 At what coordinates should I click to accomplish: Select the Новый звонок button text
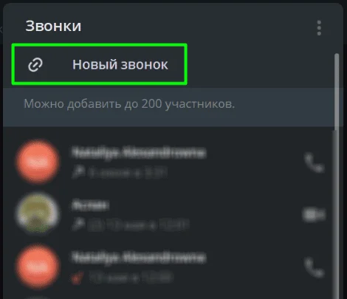[x=120, y=65]
